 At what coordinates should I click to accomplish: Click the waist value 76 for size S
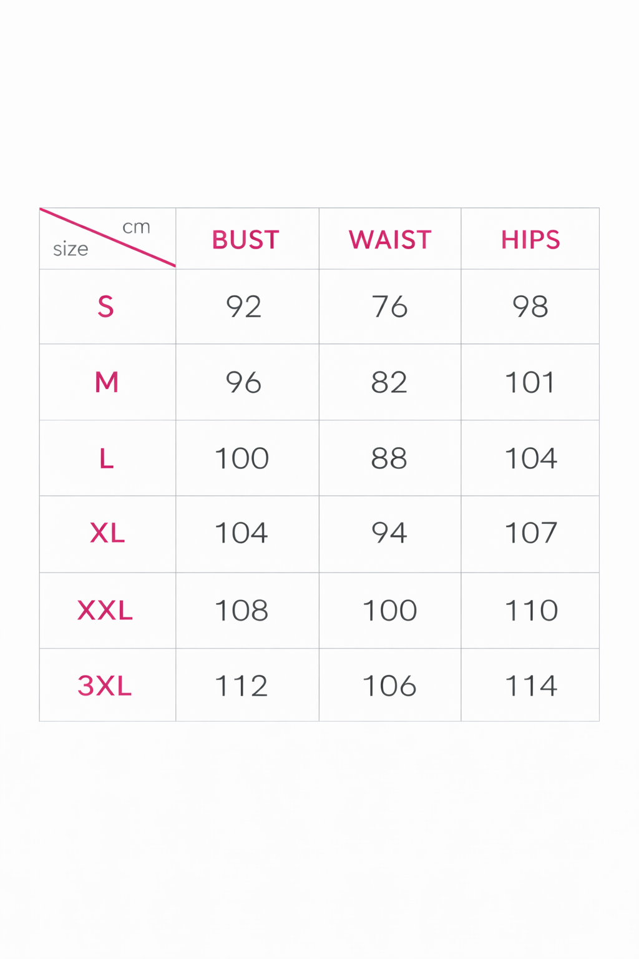[389, 307]
